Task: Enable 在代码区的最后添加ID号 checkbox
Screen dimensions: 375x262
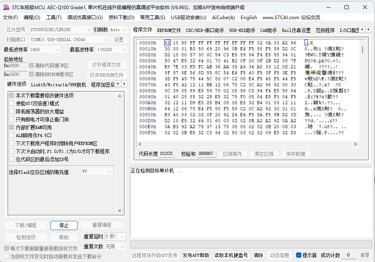Action: pos(12,159)
